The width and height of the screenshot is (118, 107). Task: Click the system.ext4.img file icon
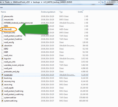tap(2, 101)
